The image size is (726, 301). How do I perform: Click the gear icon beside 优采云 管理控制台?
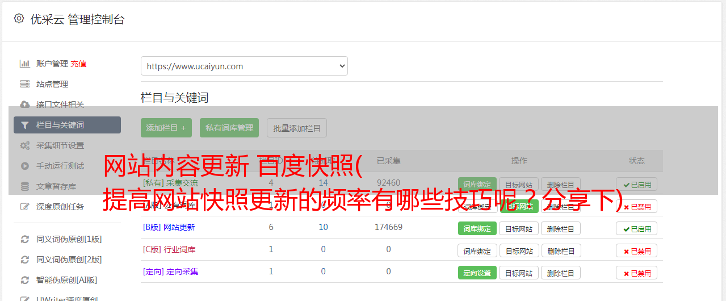point(19,19)
